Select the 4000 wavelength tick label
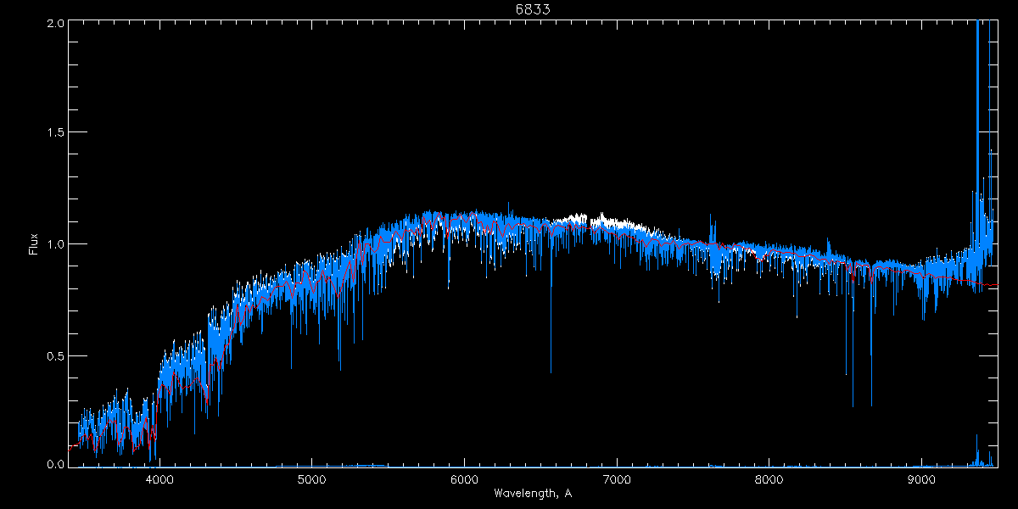 pyautogui.click(x=159, y=479)
